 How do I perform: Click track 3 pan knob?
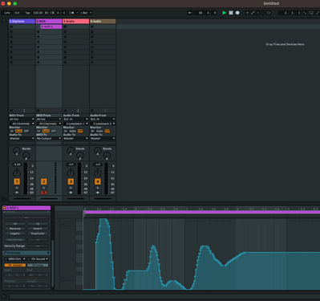(x=71, y=173)
